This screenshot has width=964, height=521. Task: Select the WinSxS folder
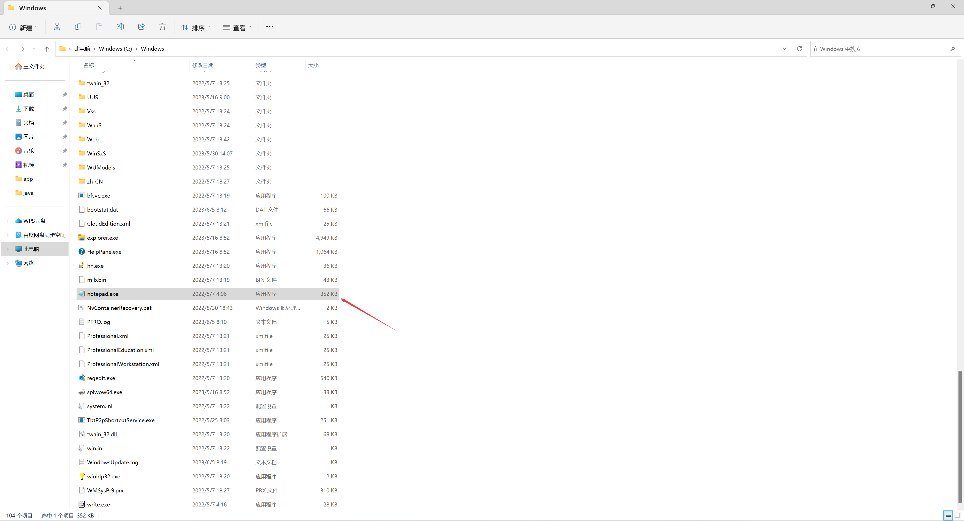point(208,153)
